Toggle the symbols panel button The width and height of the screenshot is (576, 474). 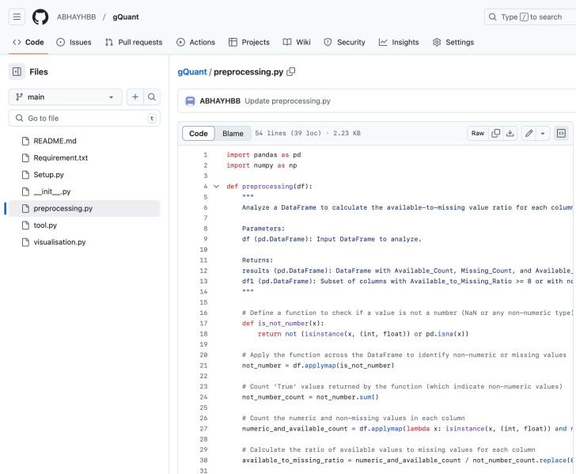point(560,134)
